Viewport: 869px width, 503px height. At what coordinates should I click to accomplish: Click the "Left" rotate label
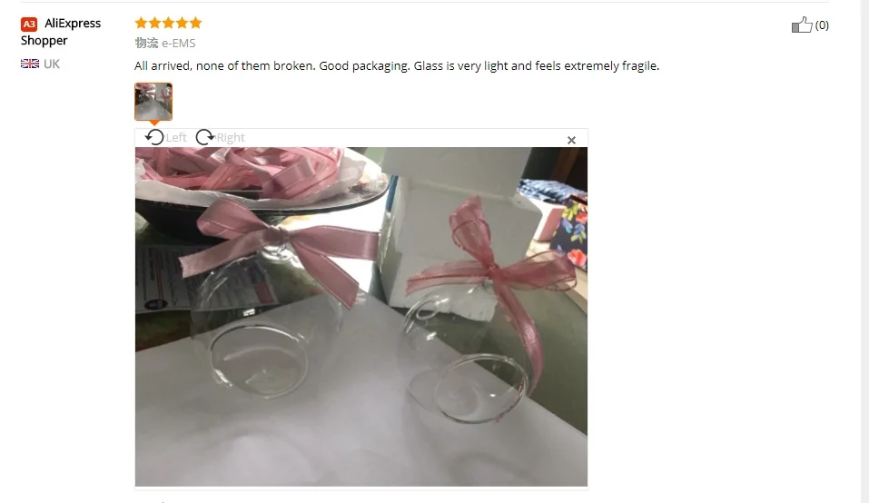coord(176,137)
